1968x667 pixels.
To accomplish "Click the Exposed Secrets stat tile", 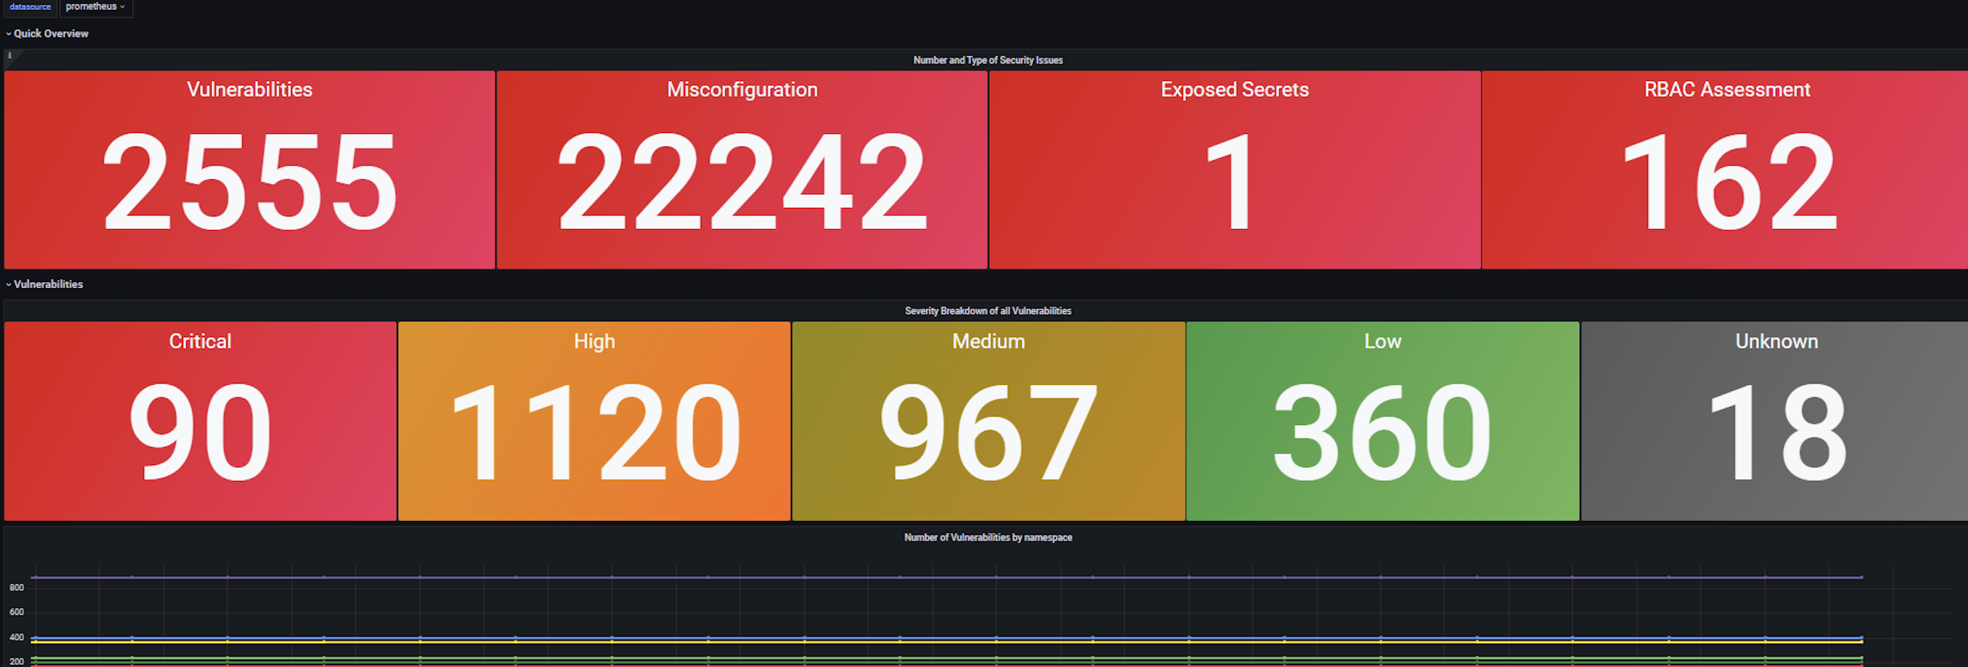I will [x=1234, y=170].
